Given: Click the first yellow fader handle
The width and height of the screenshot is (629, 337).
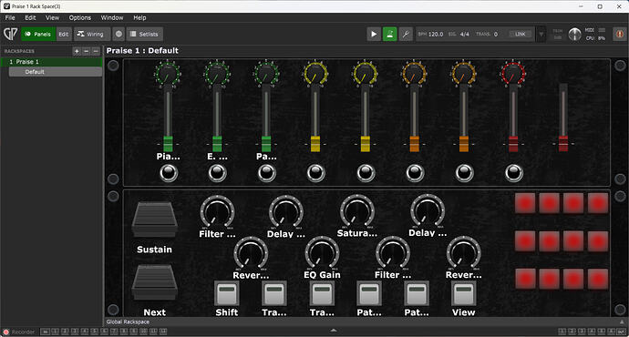Looking at the screenshot, I should pos(315,144).
